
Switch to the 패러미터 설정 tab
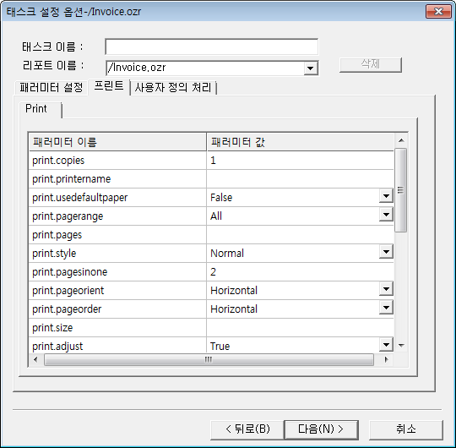click(x=52, y=87)
